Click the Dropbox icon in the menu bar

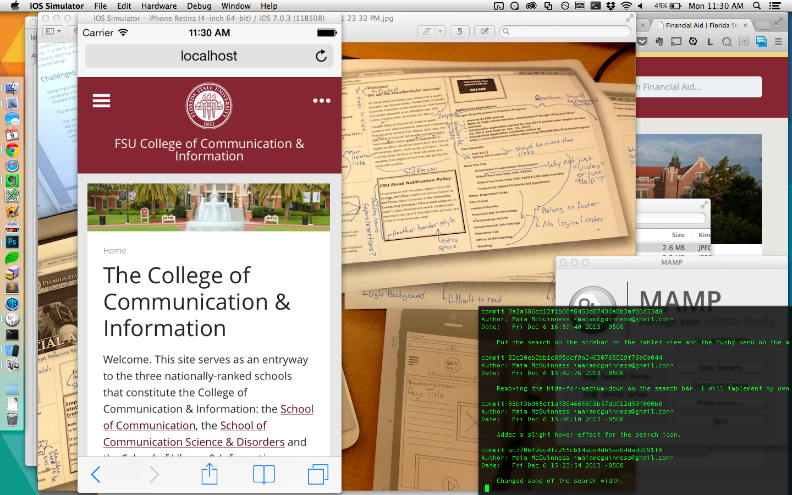click(x=610, y=6)
